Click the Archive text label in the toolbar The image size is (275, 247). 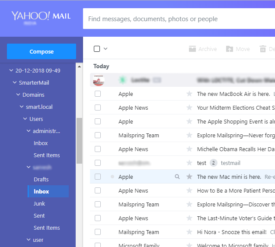pos(208,49)
